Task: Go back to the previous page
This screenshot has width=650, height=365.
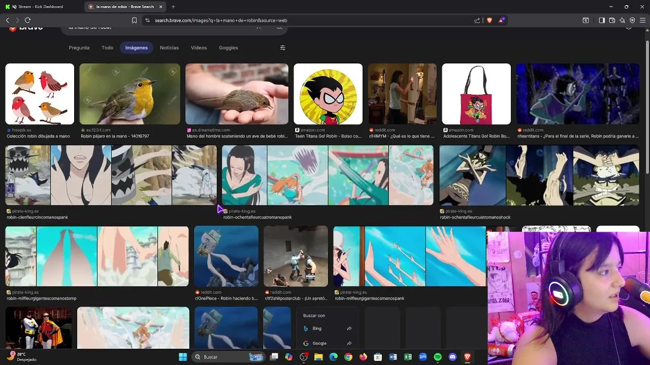Action: coord(7,20)
